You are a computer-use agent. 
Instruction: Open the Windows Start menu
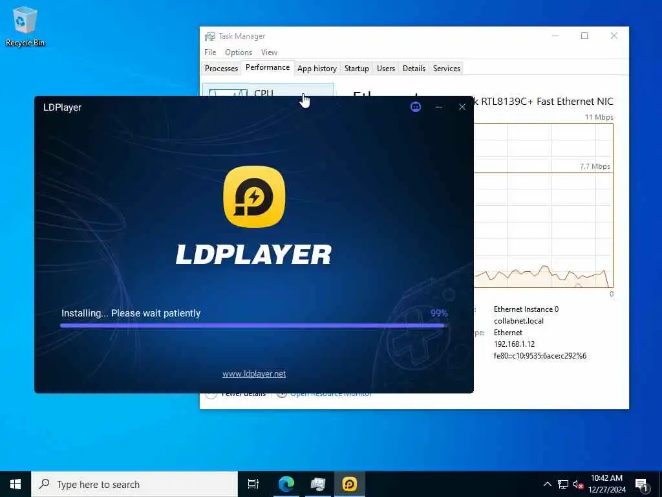16,484
